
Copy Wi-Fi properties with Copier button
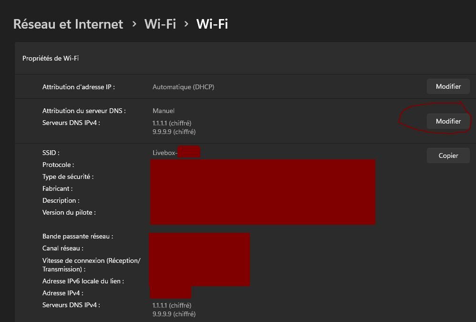[x=448, y=156]
